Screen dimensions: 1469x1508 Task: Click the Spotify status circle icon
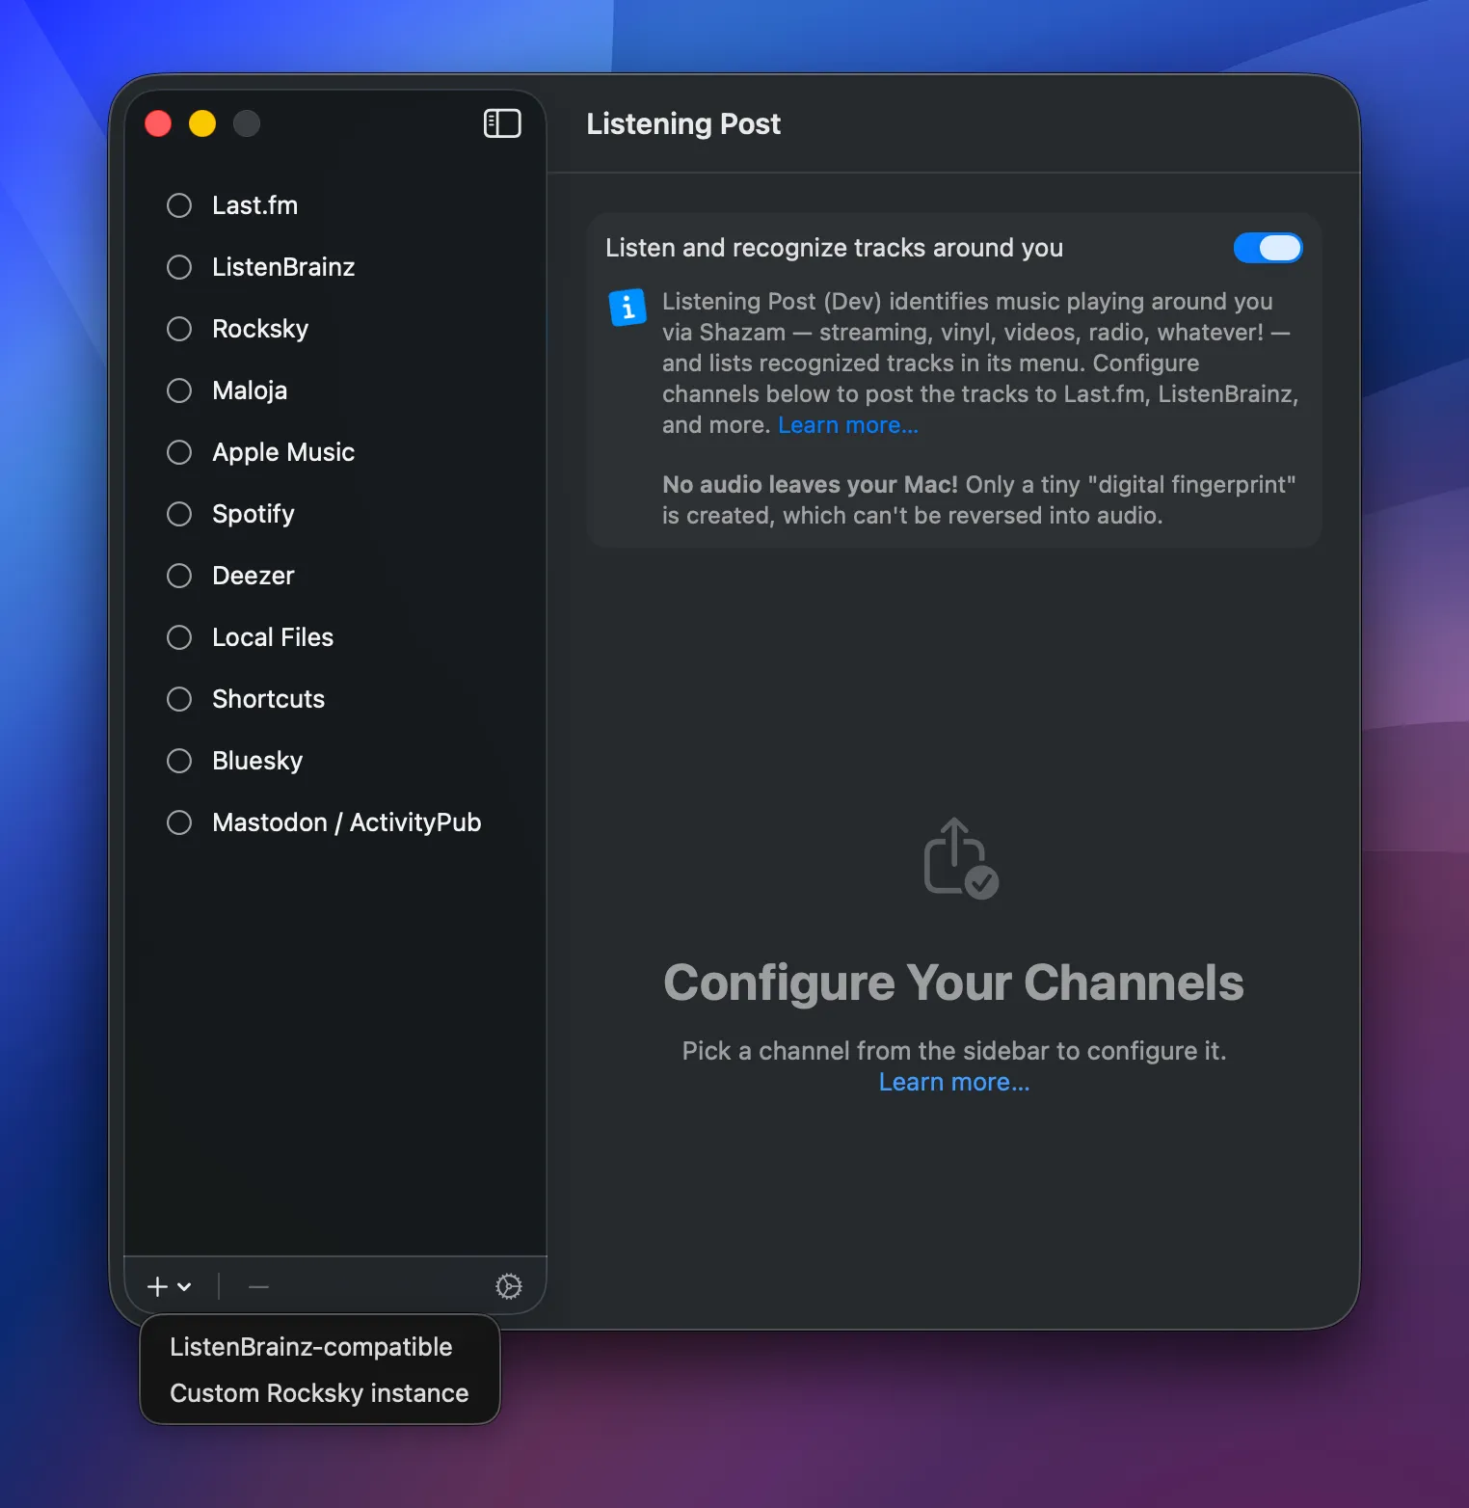pyautogui.click(x=179, y=514)
